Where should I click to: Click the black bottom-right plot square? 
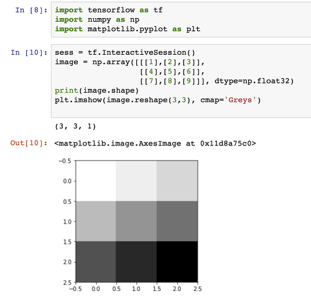coord(177,262)
